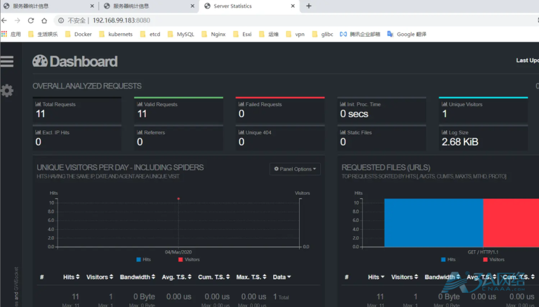The height and width of the screenshot is (307, 539).
Task: Click the browser back arrow
Action: pyautogui.click(x=4, y=21)
